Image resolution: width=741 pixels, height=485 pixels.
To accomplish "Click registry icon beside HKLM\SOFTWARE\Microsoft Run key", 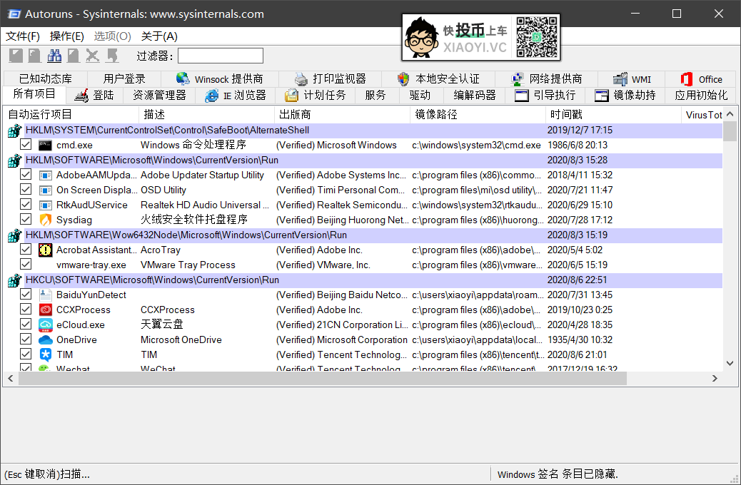I will point(15,160).
